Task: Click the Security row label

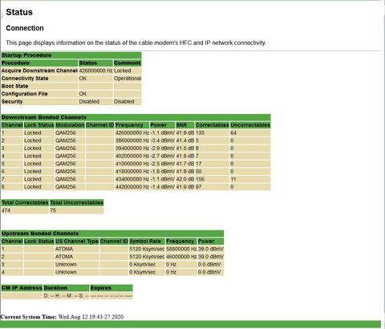Action: (12, 102)
